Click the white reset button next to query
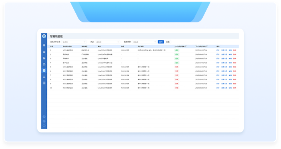 point(168,42)
